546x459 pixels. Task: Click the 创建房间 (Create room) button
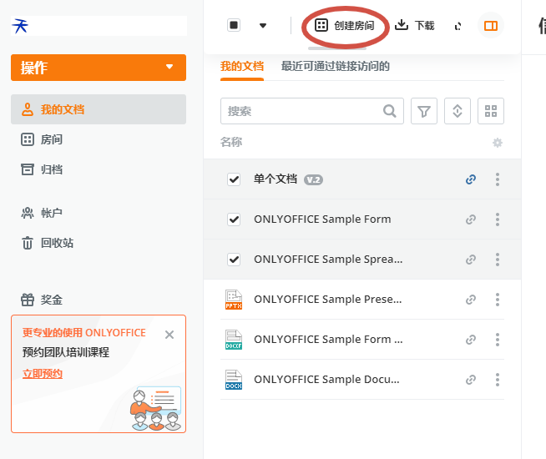pyautogui.click(x=345, y=25)
